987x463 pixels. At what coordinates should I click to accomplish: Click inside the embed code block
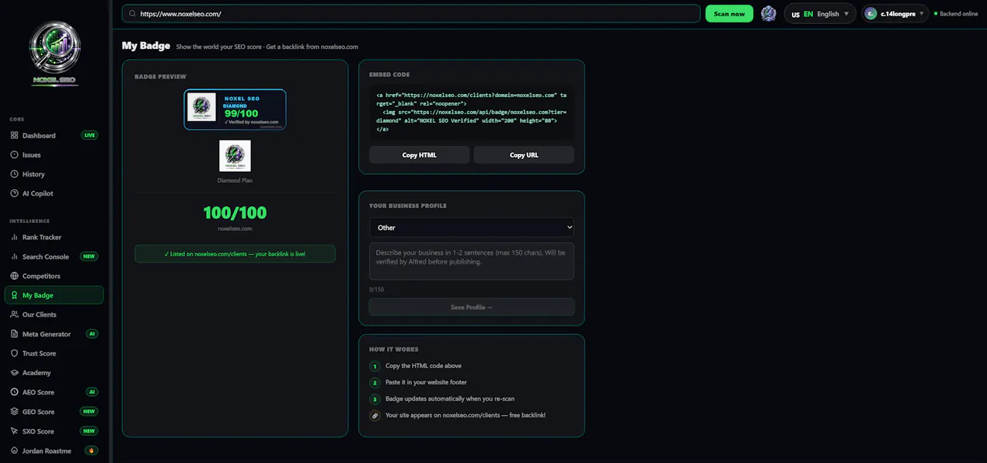tap(472, 112)
